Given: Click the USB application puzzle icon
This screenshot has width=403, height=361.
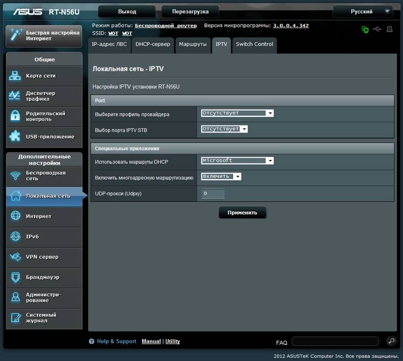Looking at the screenshot, I should [x=16, y=136].
